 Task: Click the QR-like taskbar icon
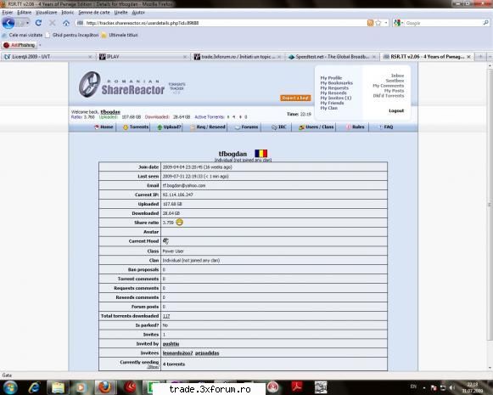point(321,387)
